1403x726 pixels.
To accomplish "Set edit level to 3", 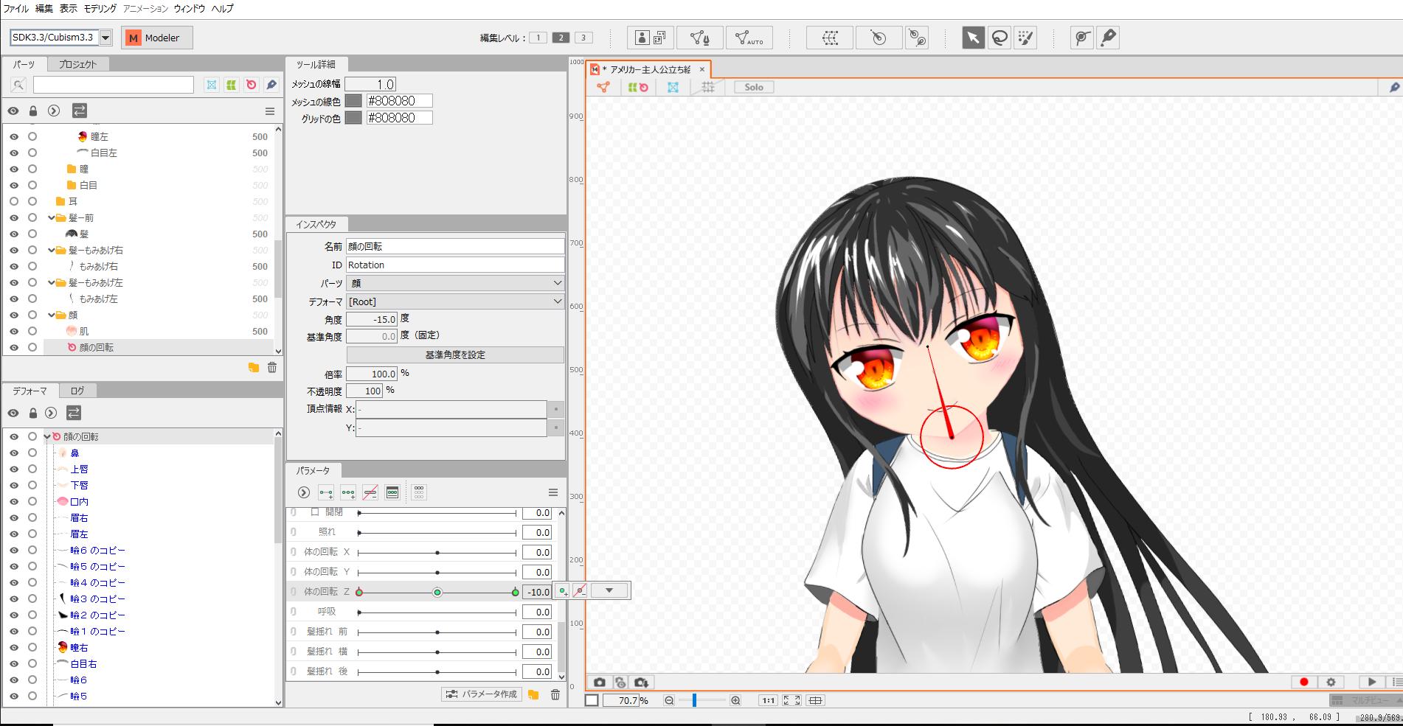I will pos(583,38).
